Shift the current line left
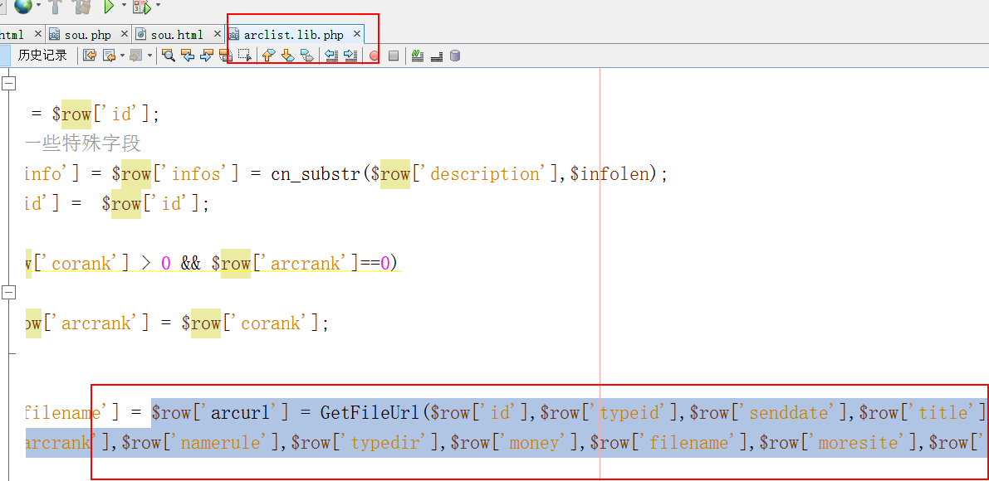Screen dimensions: 989x481 click(x=331, y=56)
